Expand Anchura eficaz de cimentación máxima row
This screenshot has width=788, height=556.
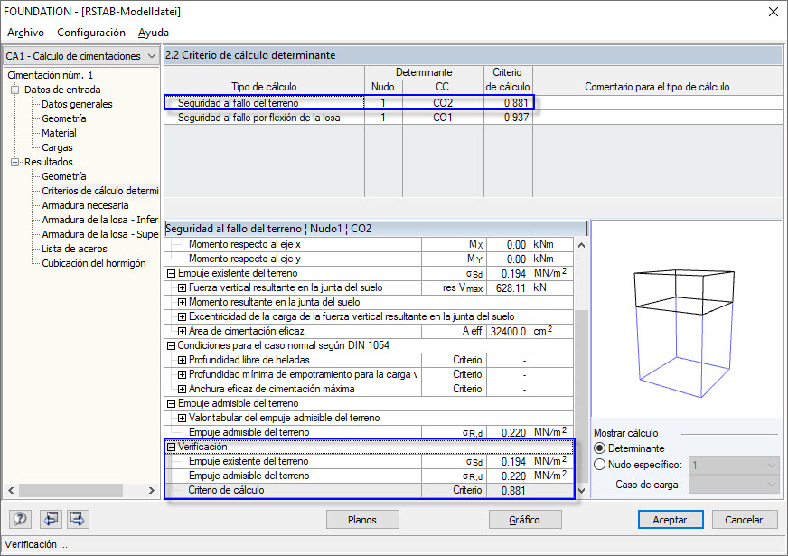tap(182, 389)
